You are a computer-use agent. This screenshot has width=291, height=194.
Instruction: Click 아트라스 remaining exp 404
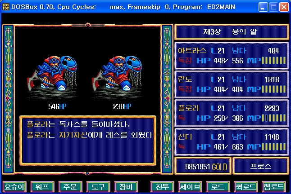coord(273,51)
